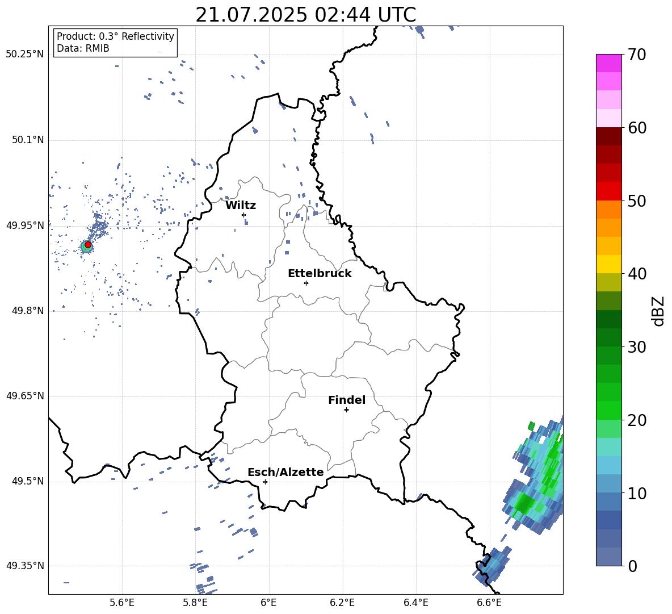
Task: Click the 50.1°N latitude label
Action: [28, 140]
